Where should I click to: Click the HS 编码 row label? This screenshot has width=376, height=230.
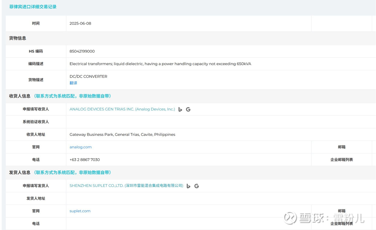36,51
